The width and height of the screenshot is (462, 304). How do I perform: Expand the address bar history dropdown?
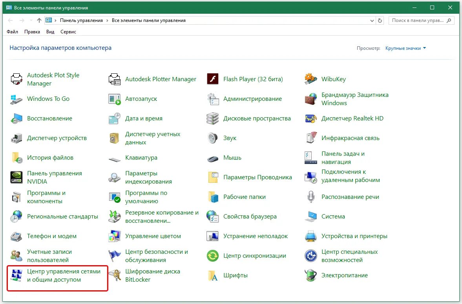(372, 21)
